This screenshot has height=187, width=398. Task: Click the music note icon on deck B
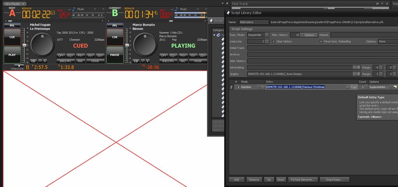point(177,9)
